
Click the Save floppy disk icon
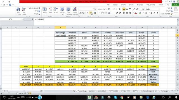[174, 1]
